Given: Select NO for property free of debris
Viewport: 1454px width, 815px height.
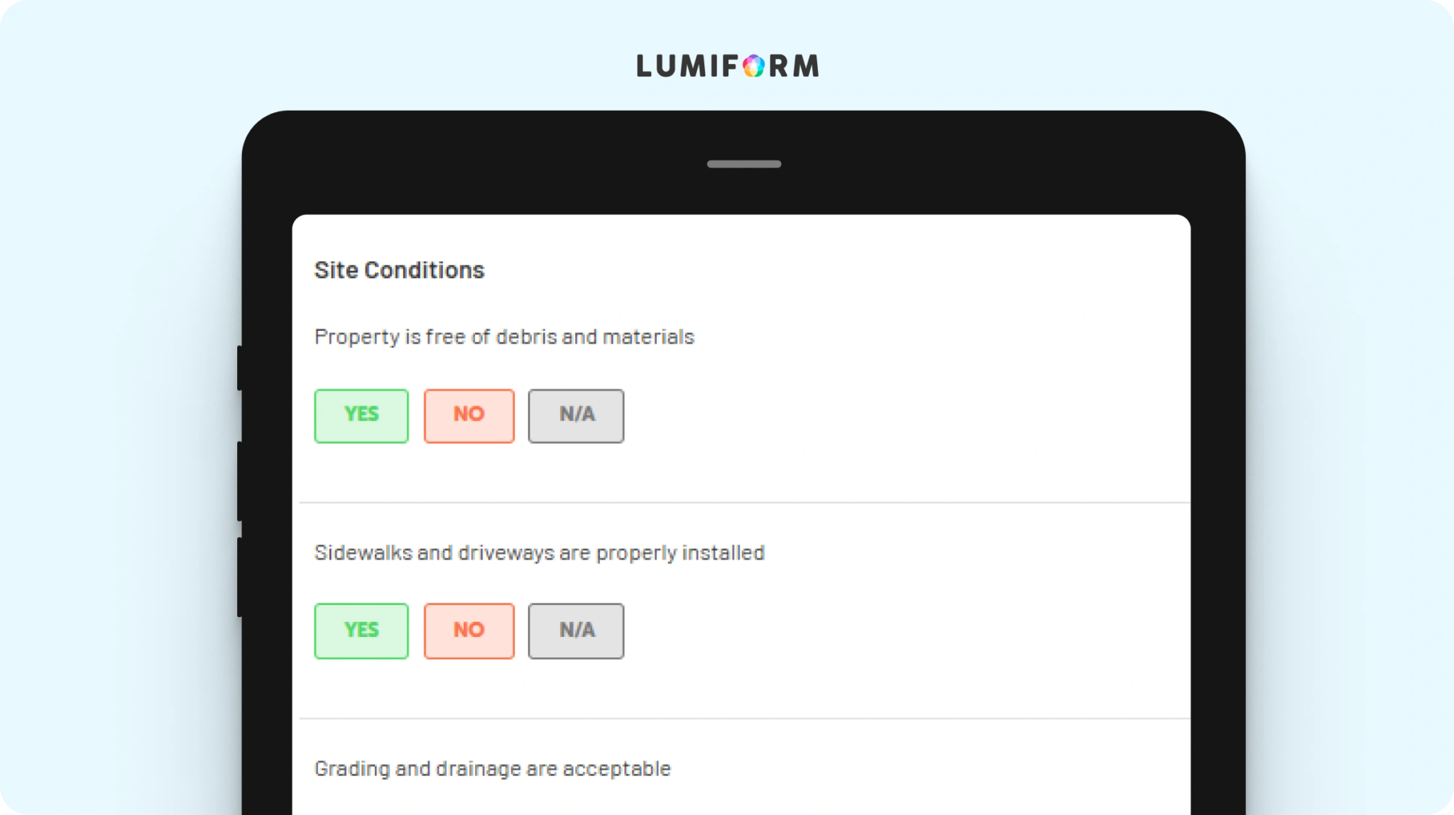Looking at the screenshot, I should pos(469,416).
